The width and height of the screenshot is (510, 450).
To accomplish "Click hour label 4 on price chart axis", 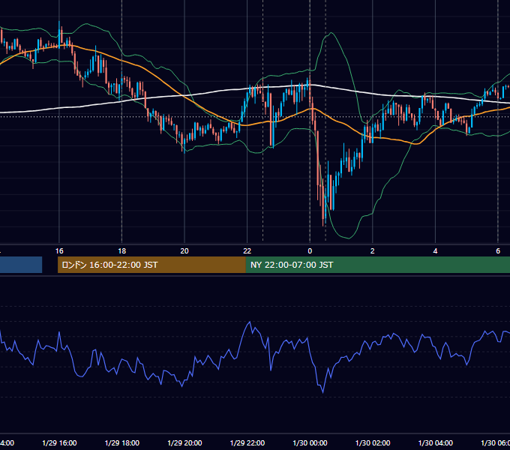I will click(435, 251).
